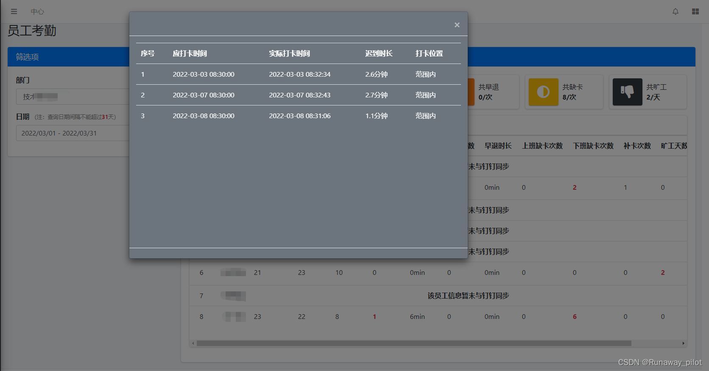Open the 部门 department dropdown
The height and width of the screenshot is (371, 709).
(73, 97)
